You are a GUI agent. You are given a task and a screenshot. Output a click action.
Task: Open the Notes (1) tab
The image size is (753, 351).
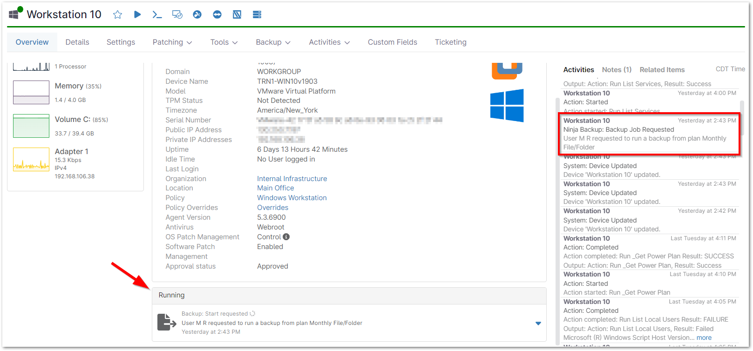(617, 70)
